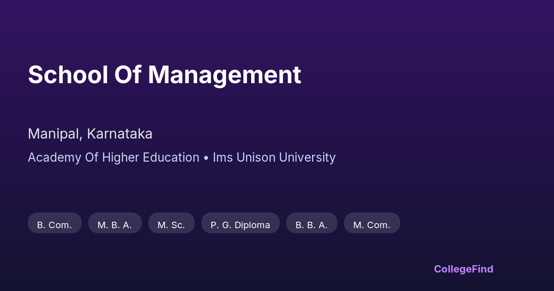This screenshot has height=291, width=554.
Task: Open the Academy Of Higher Education link
Action: (x=114, y=158)
